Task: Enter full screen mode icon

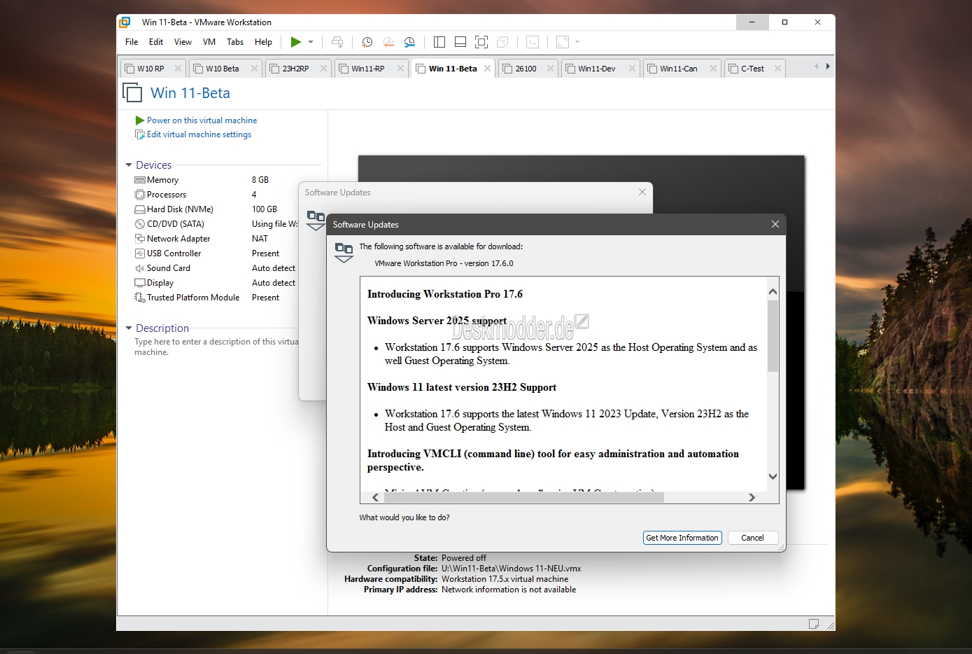Action: [481, 42]
